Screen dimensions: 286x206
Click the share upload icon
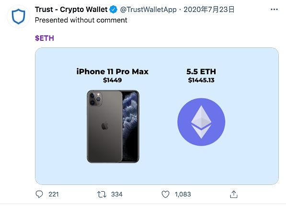click(234, 195)
